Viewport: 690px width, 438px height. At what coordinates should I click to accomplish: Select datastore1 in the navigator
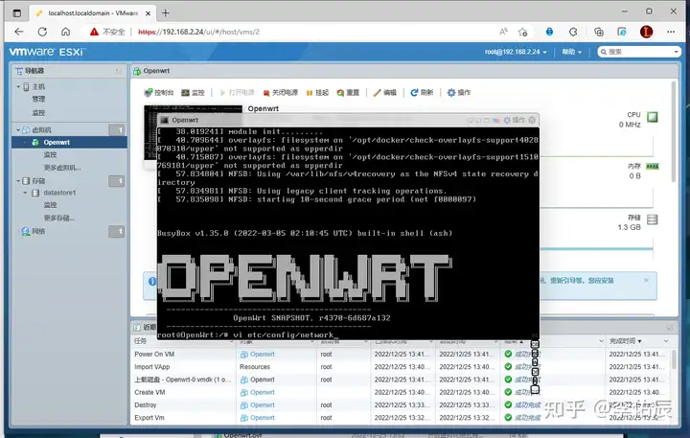point(59,193)
